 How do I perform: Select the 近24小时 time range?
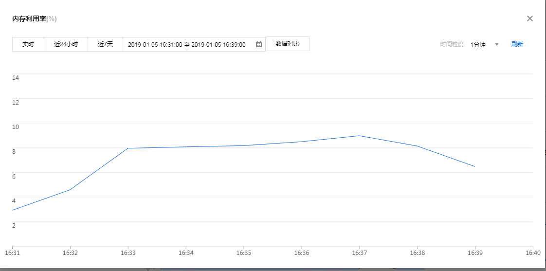click(66, 44)
